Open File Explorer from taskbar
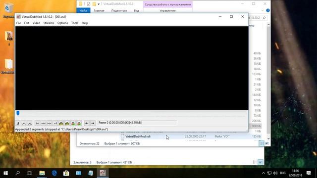 tap(42, 173)
